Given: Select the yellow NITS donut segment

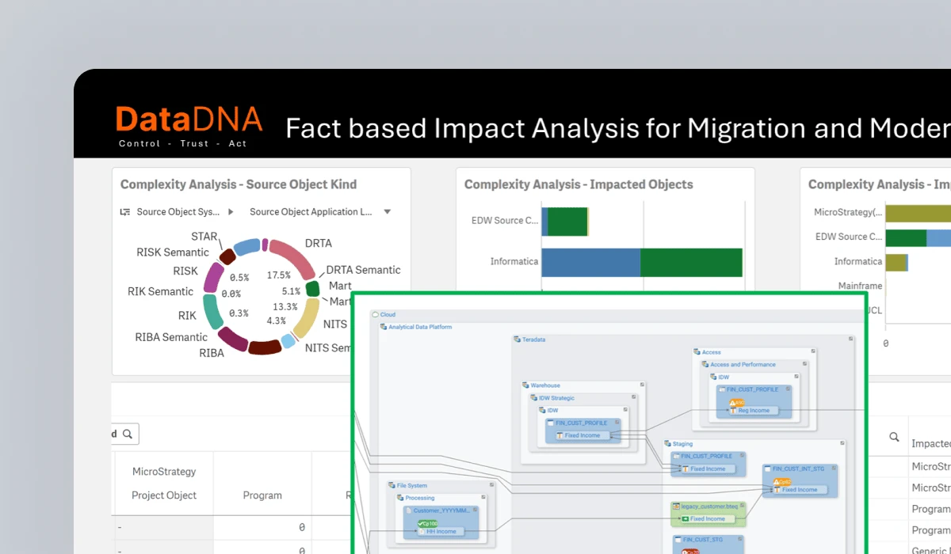Looking at the screenshot, I should pyautogui.click(x=306, y=317).
